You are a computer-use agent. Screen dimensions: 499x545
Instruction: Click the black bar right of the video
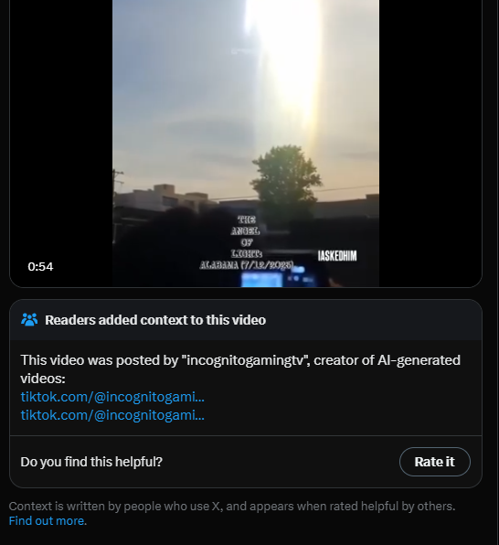click(x=430, y=139)
